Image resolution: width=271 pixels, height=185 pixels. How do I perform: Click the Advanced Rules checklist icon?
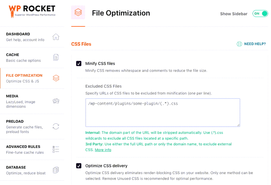click(56, 149)
